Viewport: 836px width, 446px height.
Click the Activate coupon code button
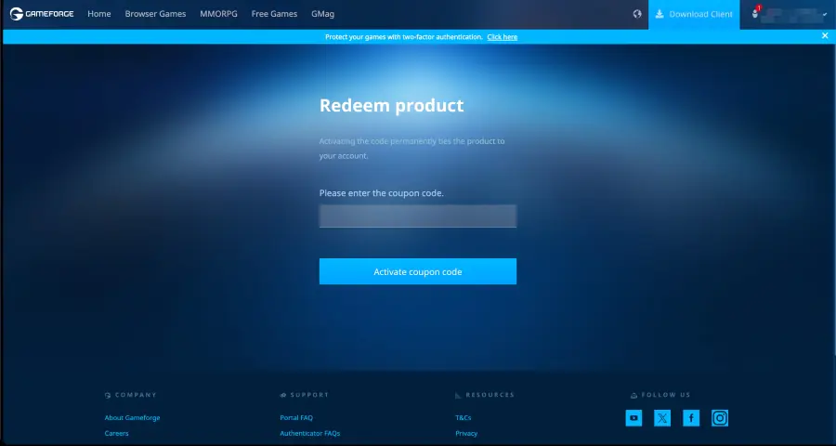click(418, 271)
